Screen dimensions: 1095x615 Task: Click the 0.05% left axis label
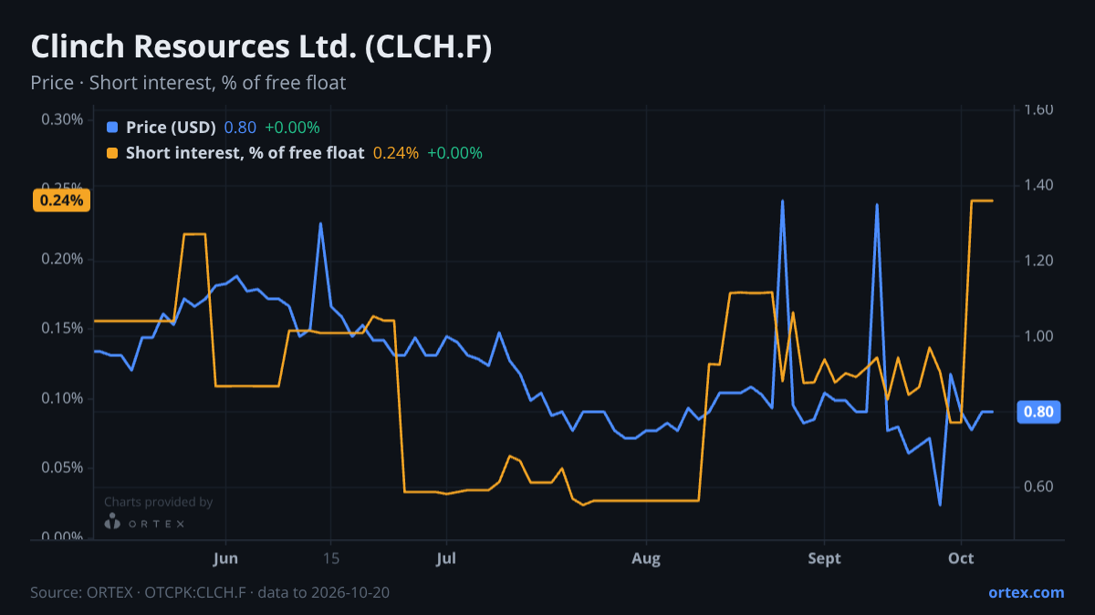click(x=62, y=467)
